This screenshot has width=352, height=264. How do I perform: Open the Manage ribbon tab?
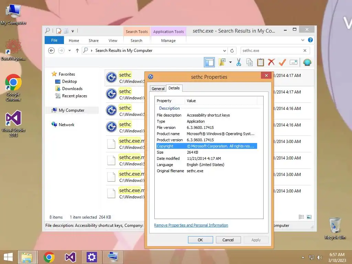[x=168, y=41]
